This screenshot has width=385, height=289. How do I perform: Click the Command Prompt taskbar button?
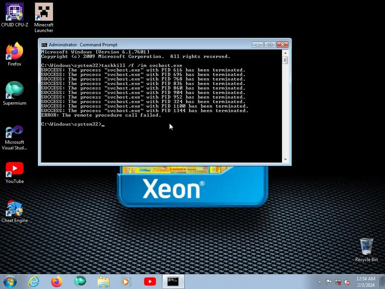point(173,281)
